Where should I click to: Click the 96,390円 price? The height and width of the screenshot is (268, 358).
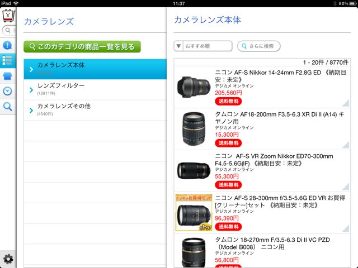pyautogui.click(x=227, y=218)
